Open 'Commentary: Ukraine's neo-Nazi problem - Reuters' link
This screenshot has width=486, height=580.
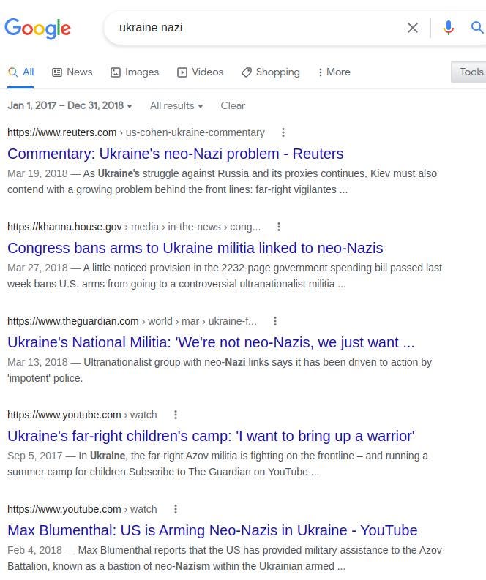pos(176,154)
